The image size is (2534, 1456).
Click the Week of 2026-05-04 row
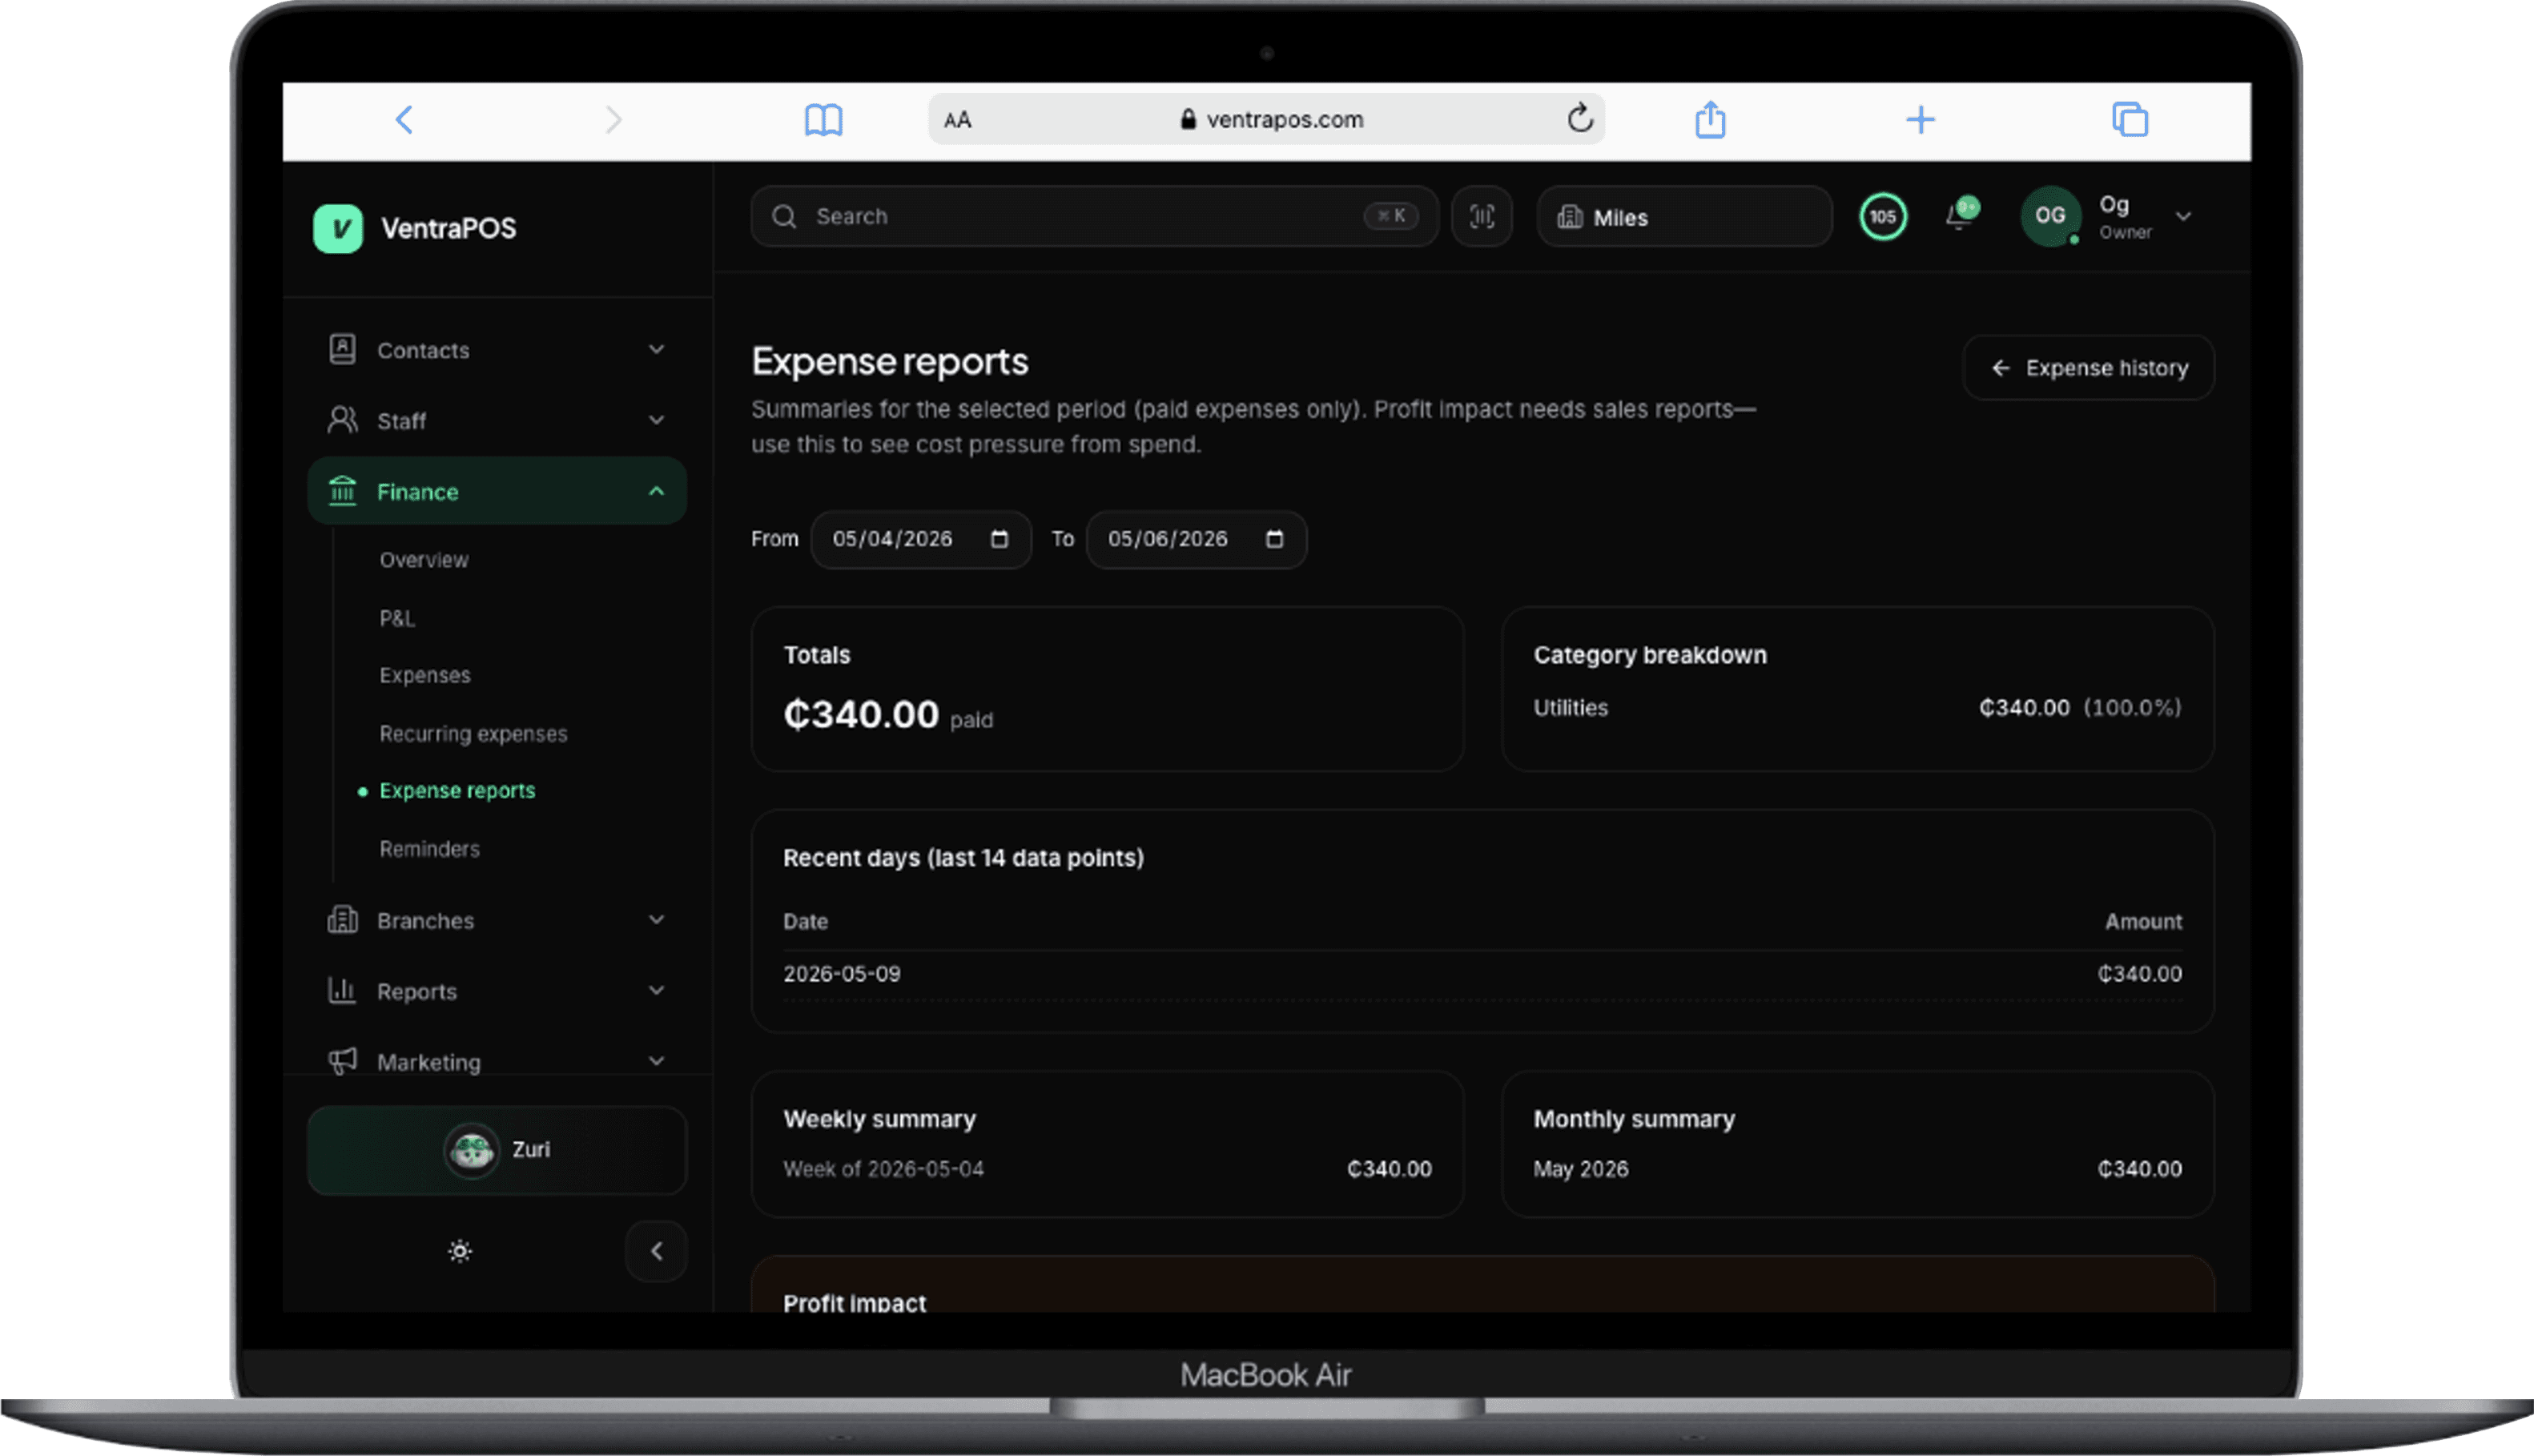pyautogui.click(x=1107, y=1169)
